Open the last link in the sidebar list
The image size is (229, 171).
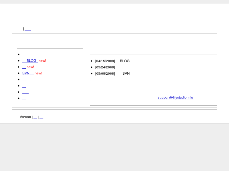(x=24, y=99)
